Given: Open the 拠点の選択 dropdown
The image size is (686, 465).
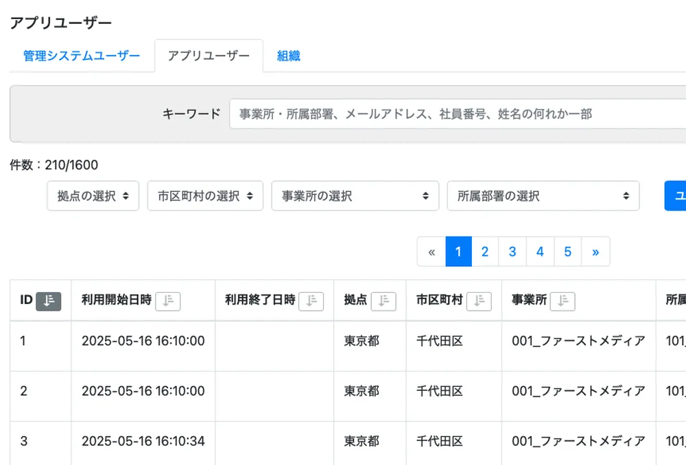Looking at the screenshot, I should (93, 196).
